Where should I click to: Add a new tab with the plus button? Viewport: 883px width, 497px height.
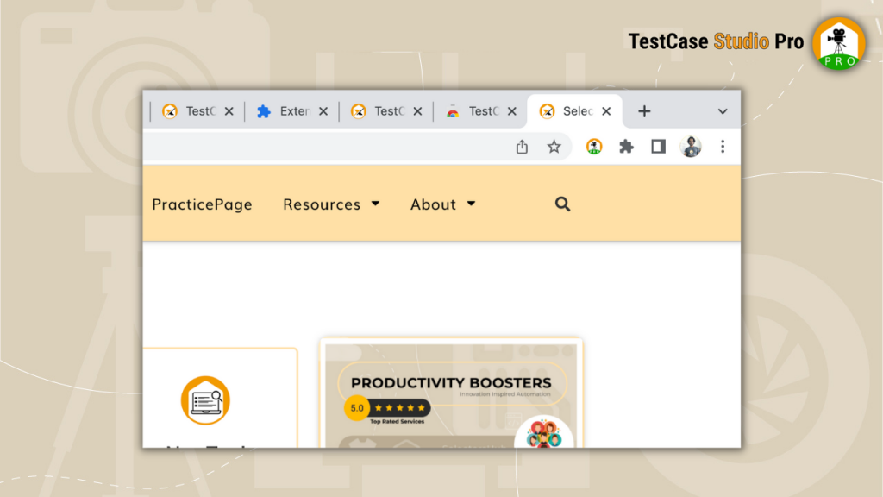644,111
